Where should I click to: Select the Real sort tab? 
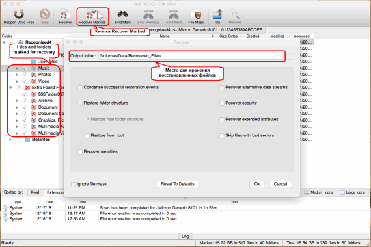(35, 192)
